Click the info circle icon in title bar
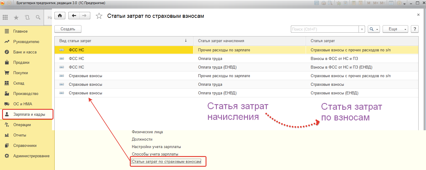Viewport: 426px width, 170px height. [x=399, y=3]
